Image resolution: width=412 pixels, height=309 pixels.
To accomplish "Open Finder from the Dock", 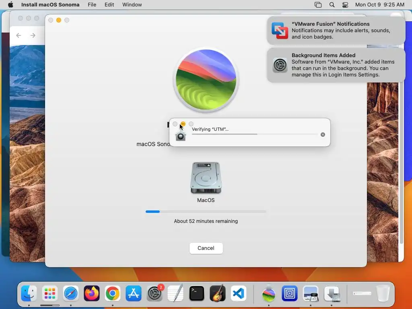I will [29, 293].
